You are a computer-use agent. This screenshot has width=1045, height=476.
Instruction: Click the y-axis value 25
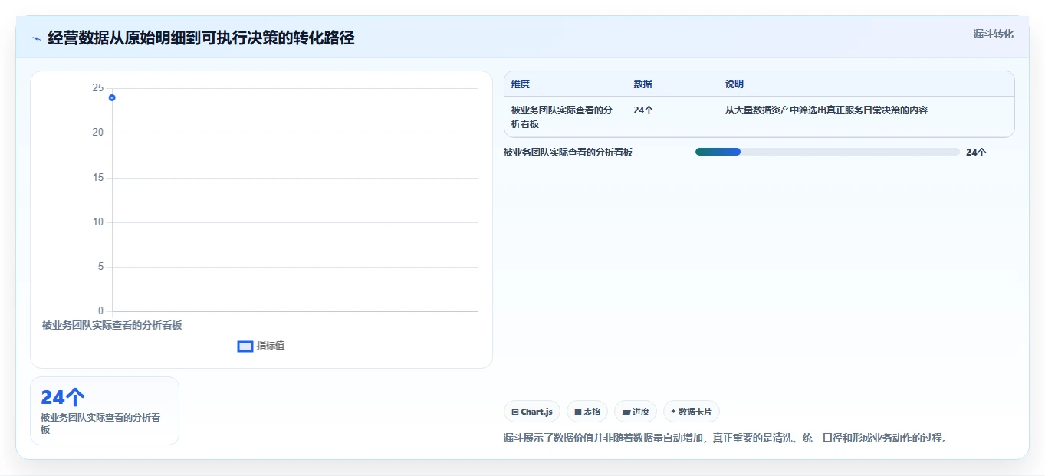click(x=97, y=88)
